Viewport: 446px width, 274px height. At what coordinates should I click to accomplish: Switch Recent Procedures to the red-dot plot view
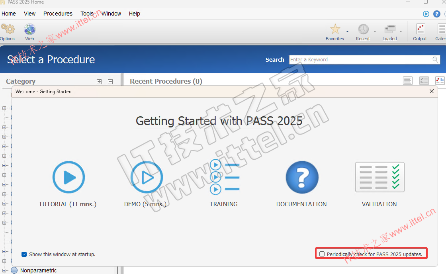click(x=440, y=81)
